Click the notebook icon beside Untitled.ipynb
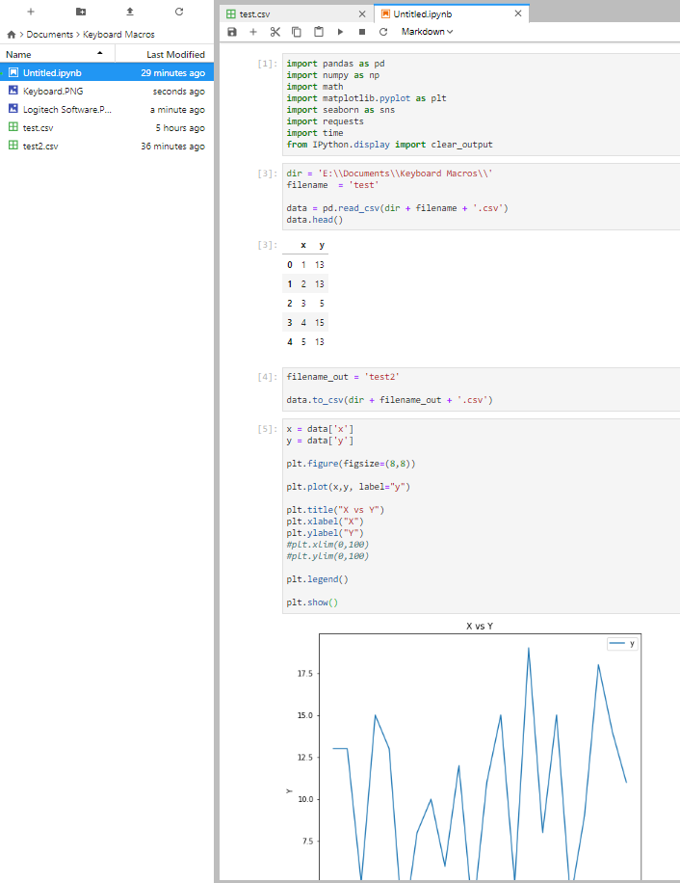This screenshot has height=883, width=680. tap(13, 72)
